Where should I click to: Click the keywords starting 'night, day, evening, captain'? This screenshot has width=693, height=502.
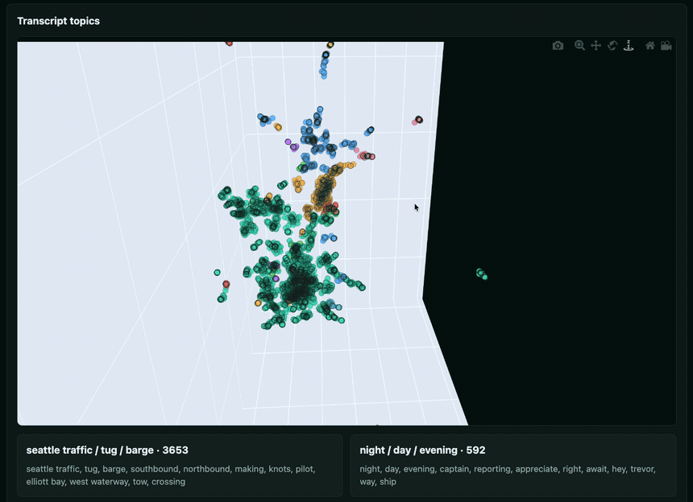click(x=508, y=475)
